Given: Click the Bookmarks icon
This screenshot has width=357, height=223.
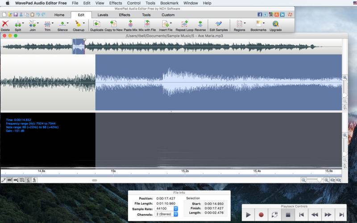Looking at the screenshot, I should click(x=258, y=24).
